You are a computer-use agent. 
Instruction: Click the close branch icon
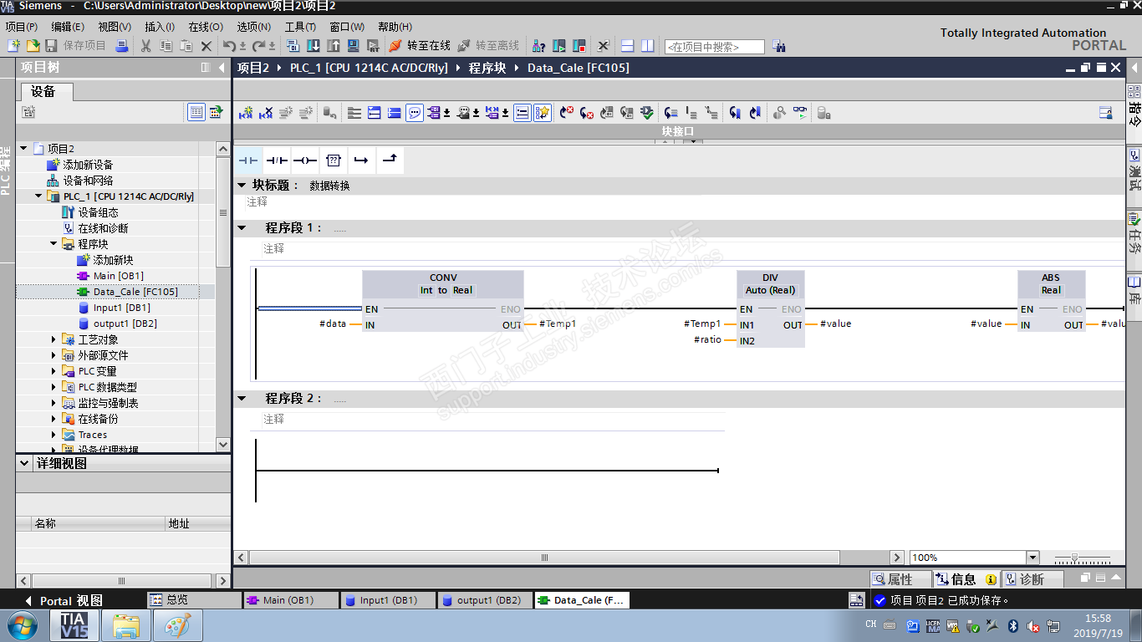[x=390, y=160]
